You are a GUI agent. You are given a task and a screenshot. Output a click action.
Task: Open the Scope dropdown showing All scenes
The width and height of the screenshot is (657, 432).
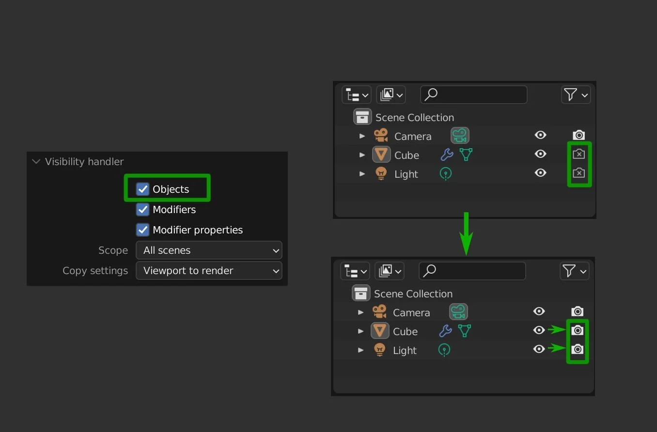(x=209, y=250)
